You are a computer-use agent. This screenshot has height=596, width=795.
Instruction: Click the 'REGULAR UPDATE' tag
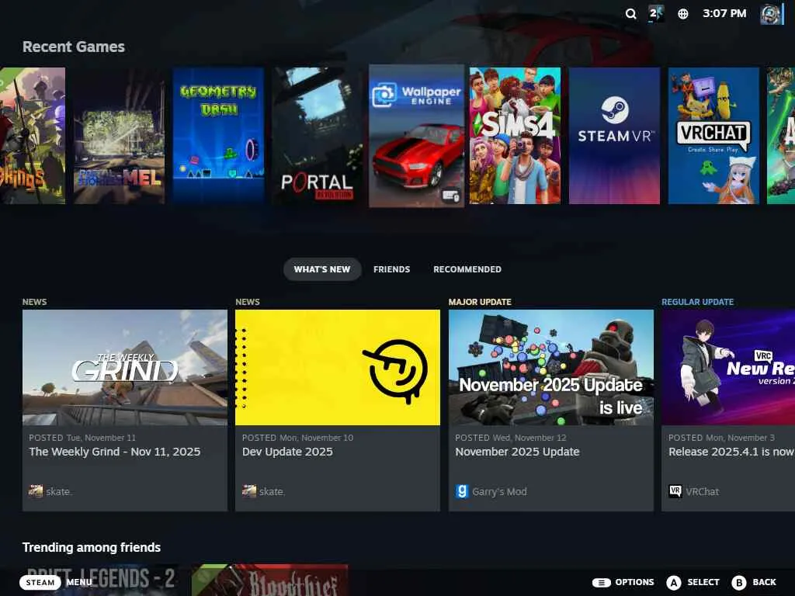(698, 302)
